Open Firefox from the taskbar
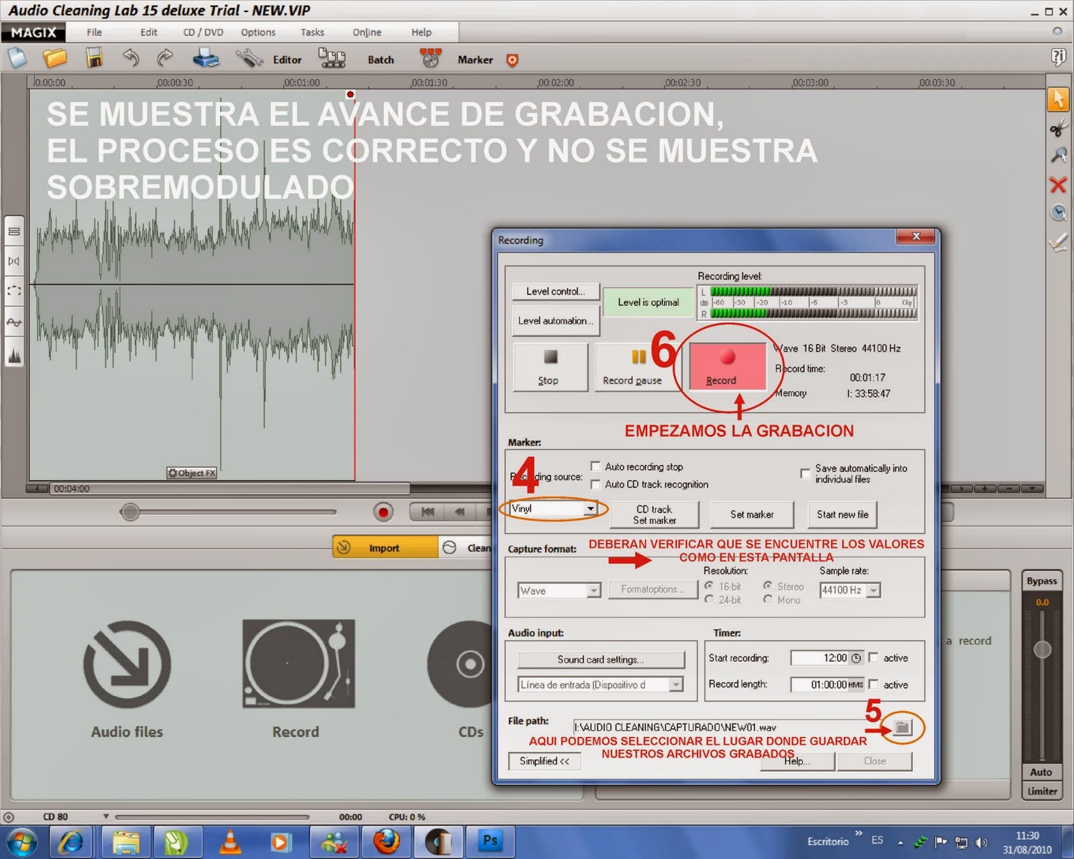1074x859 pixels. click(x=386, y=842)
